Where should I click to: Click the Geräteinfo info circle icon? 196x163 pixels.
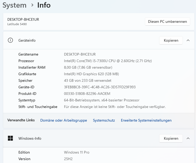[10, 40]
